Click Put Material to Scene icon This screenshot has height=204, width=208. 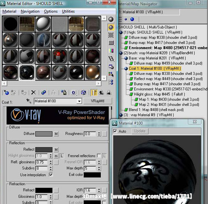(14, 92)
